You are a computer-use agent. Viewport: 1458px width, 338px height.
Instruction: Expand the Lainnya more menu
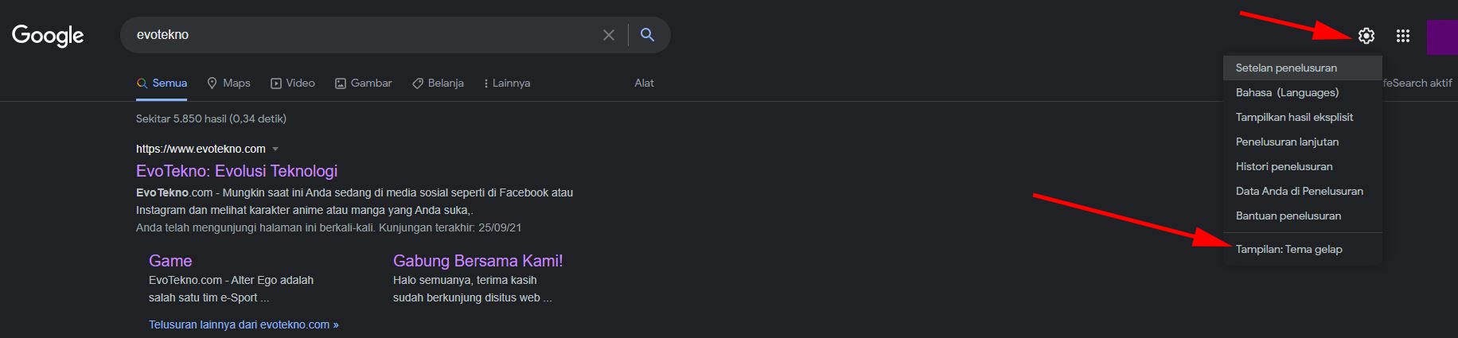tap(507, 83)
